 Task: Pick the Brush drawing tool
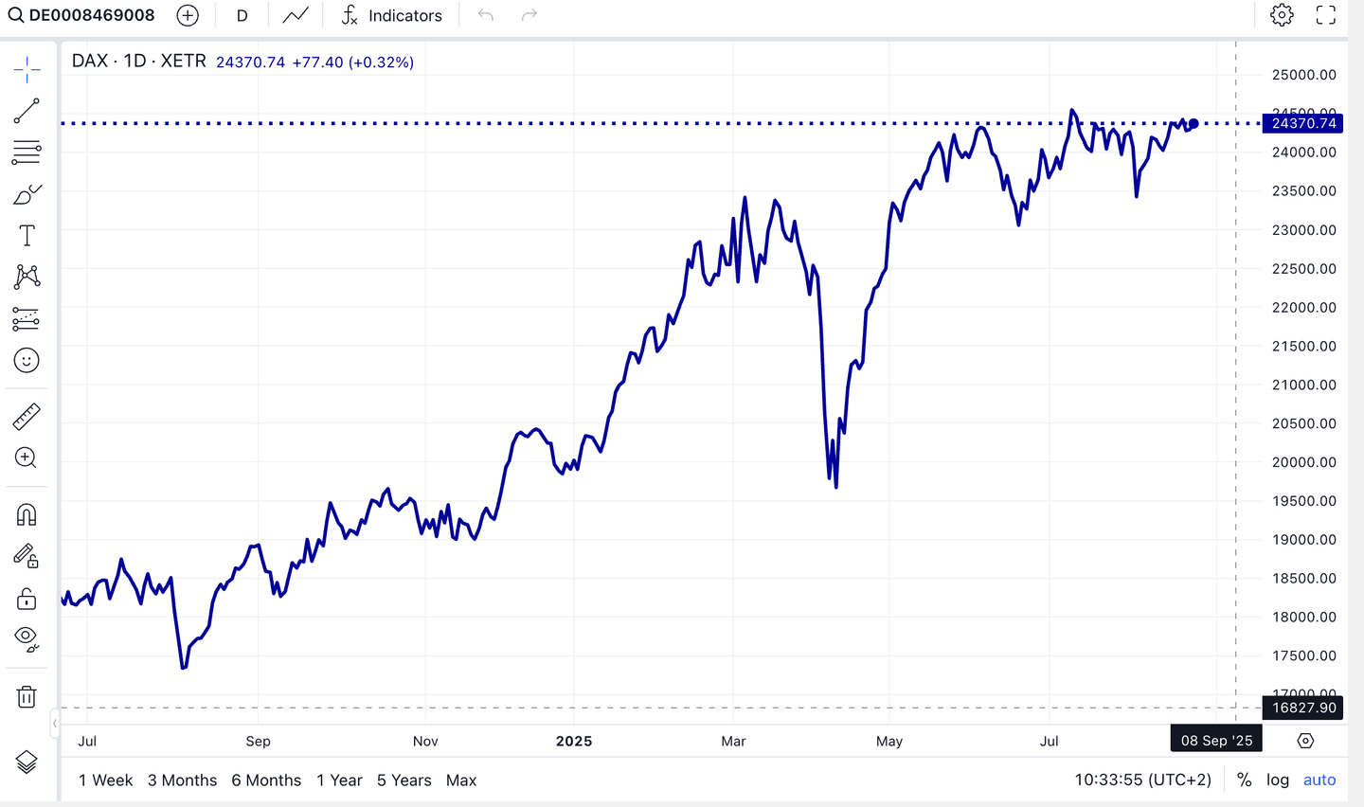coord(26,193)
